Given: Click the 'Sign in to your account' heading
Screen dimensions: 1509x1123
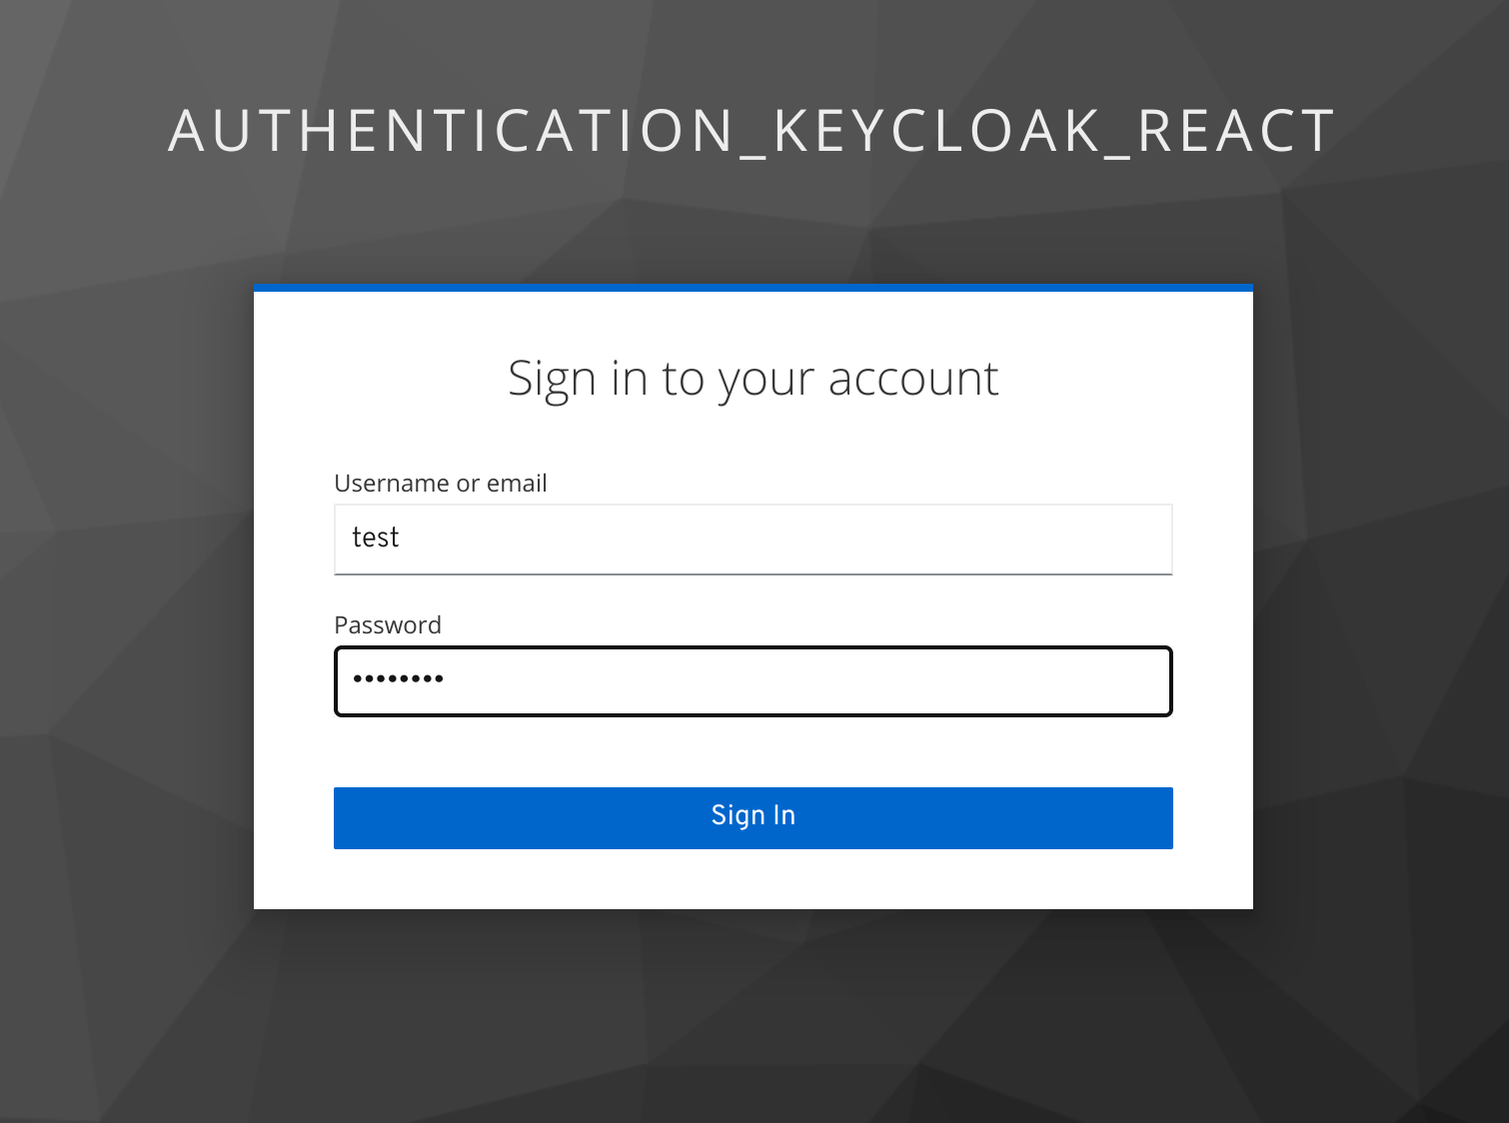Looking at the screenshot, I should (753, 378).
